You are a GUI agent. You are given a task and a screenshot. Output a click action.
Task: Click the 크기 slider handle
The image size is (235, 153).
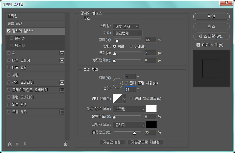click(115, 54)
